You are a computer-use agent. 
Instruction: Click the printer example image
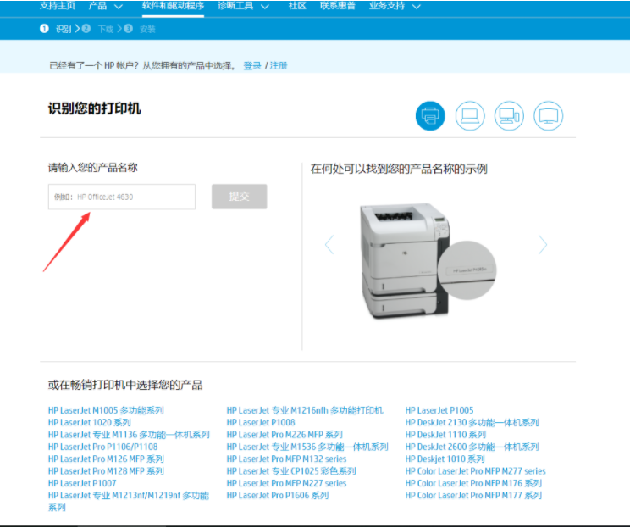coord(428,260)
